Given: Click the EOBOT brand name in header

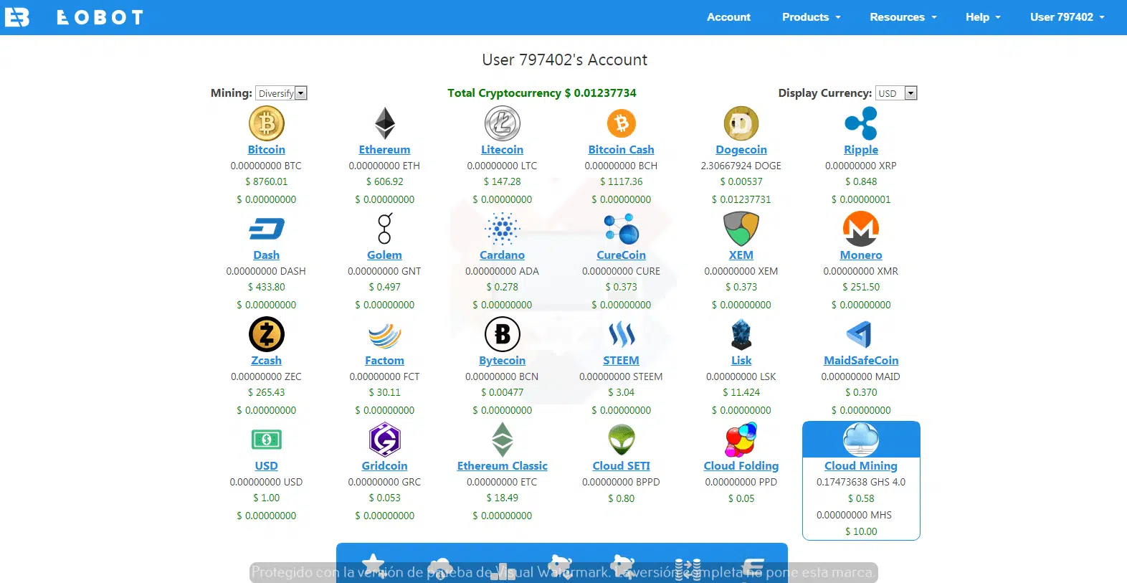Looking at the screenshot, I should (100, 17).
